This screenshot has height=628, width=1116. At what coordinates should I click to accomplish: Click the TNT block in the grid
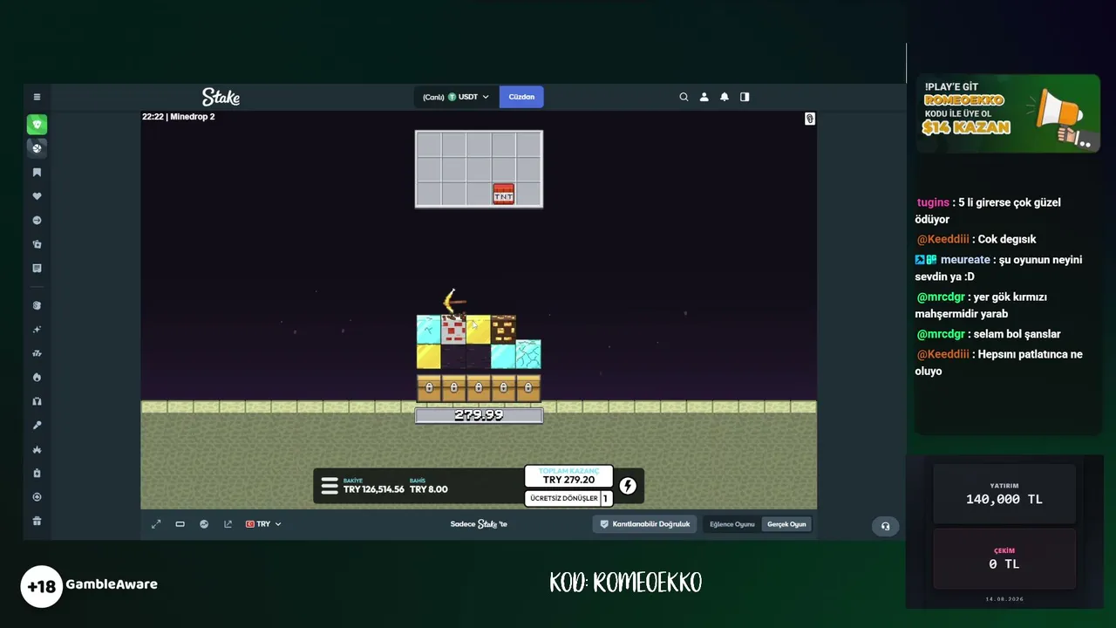point(503,194)
